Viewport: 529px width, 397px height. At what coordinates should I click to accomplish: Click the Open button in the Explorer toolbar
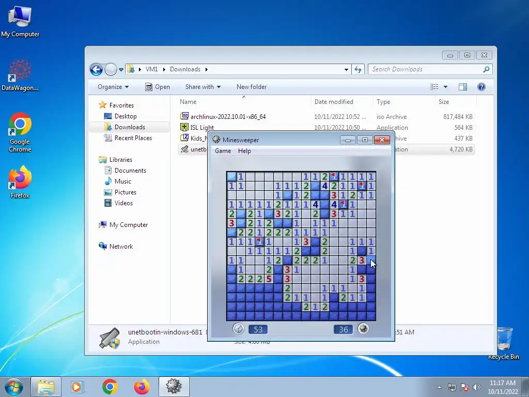[158, 87]
